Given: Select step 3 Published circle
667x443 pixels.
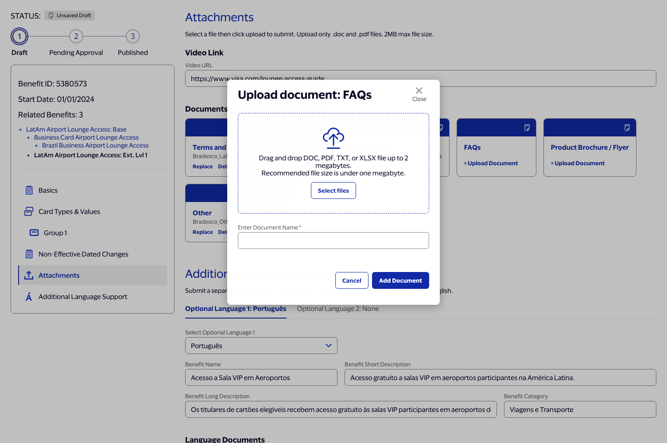Looking at the screenshot, I should tap(133, 36).
